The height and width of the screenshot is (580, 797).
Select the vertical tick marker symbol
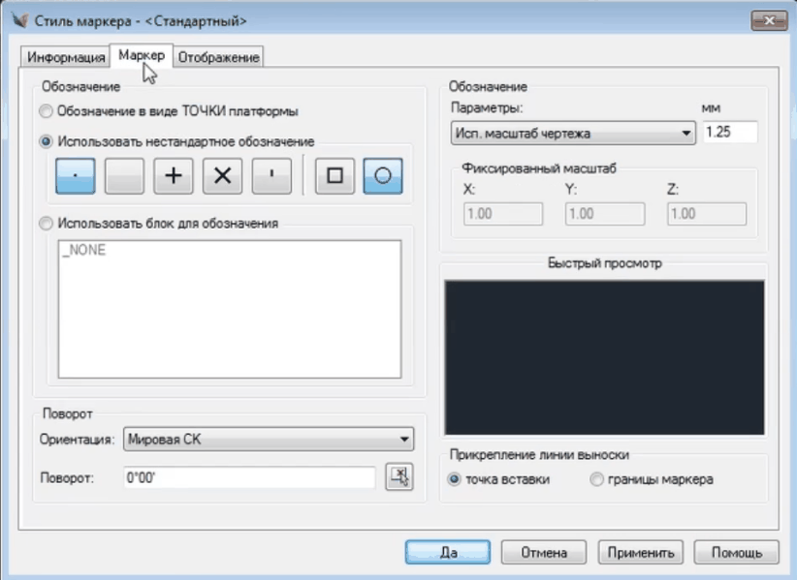tap(271, 176)
